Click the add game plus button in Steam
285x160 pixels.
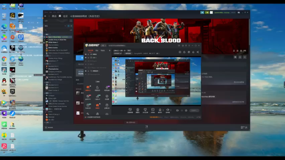(46, 127)
